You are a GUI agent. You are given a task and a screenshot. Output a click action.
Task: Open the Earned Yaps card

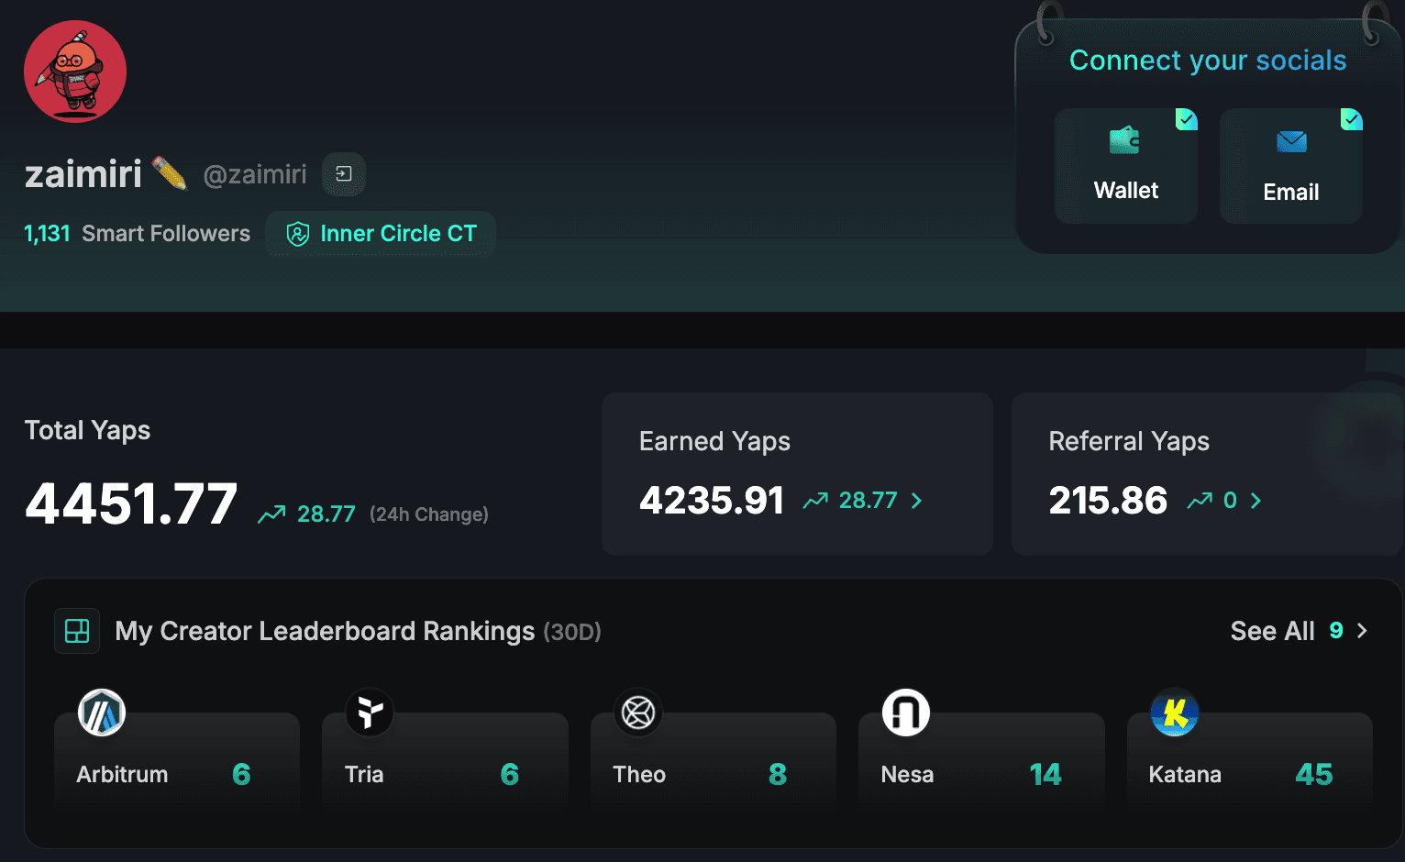tap(797, 474)
